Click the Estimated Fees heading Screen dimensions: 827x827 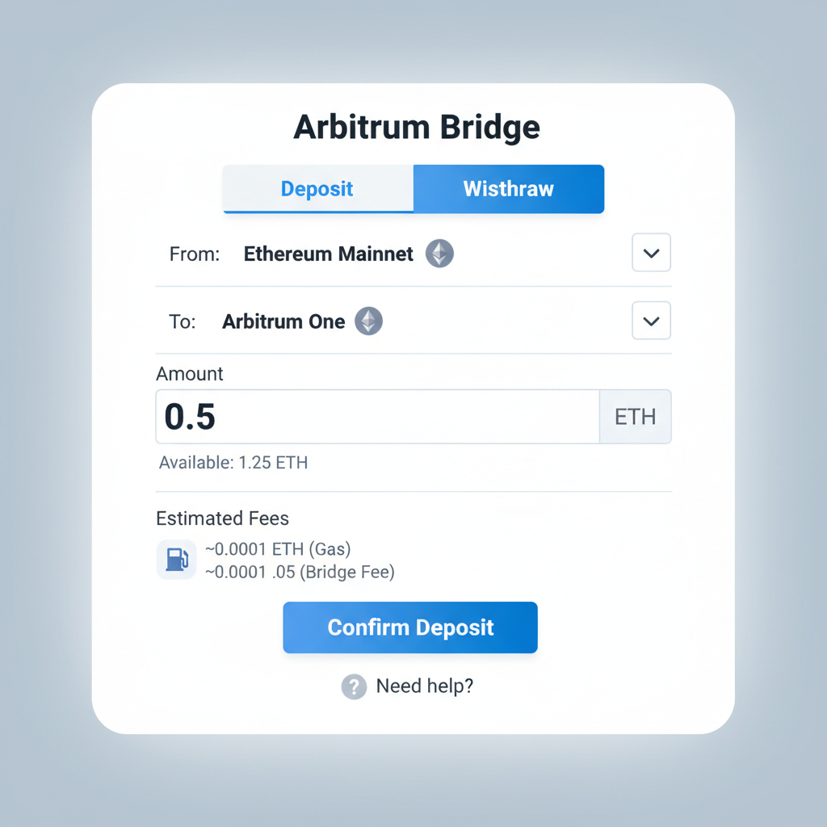click(222, 518)
